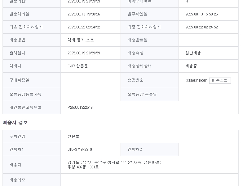Screen dimensions: 243x186
Task: Click the 일반배송 shipping attribute value
Action: 193,53
